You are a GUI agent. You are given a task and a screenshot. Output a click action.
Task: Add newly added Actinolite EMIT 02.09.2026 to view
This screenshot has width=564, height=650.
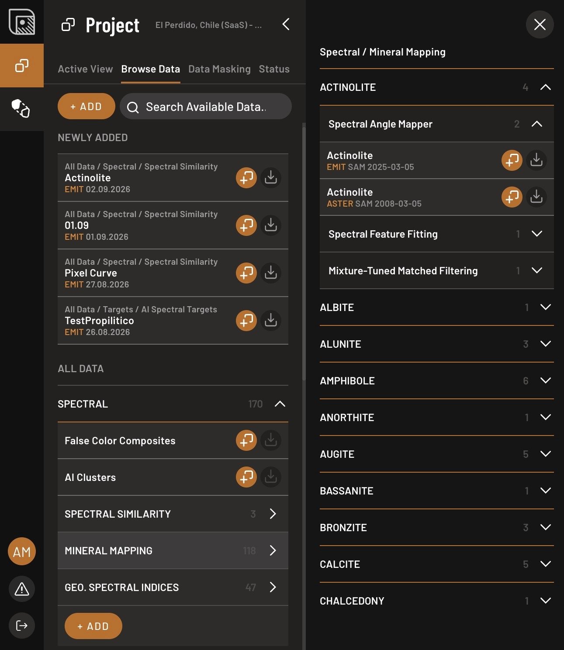click(x=246, y=178)
